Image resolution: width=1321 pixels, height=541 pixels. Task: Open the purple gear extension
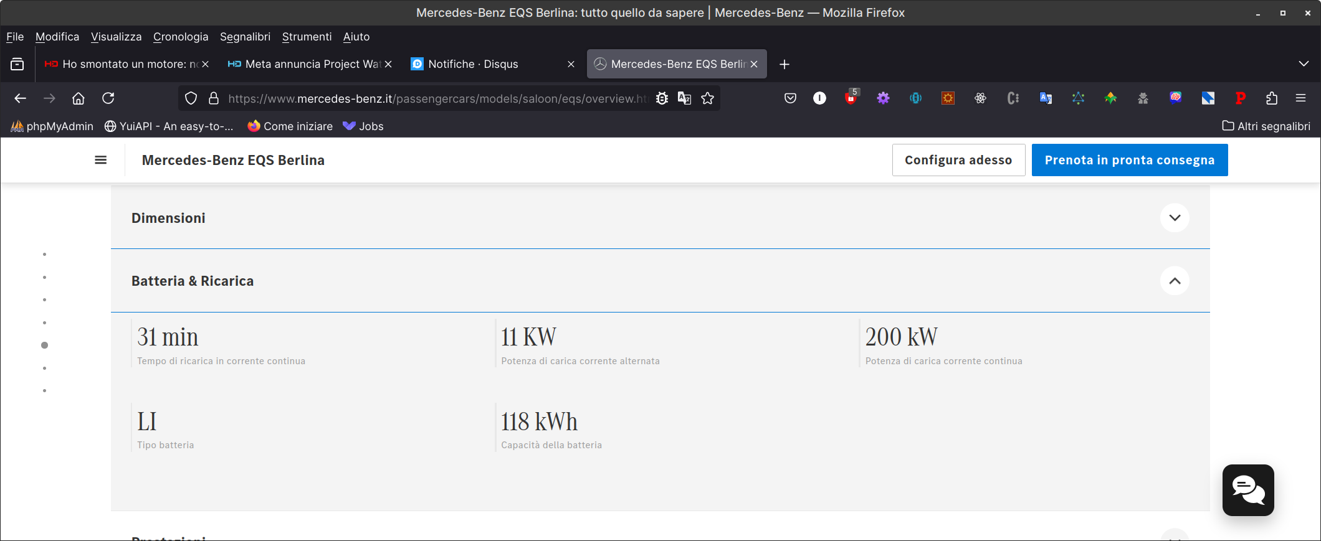(x=884, y=98)
